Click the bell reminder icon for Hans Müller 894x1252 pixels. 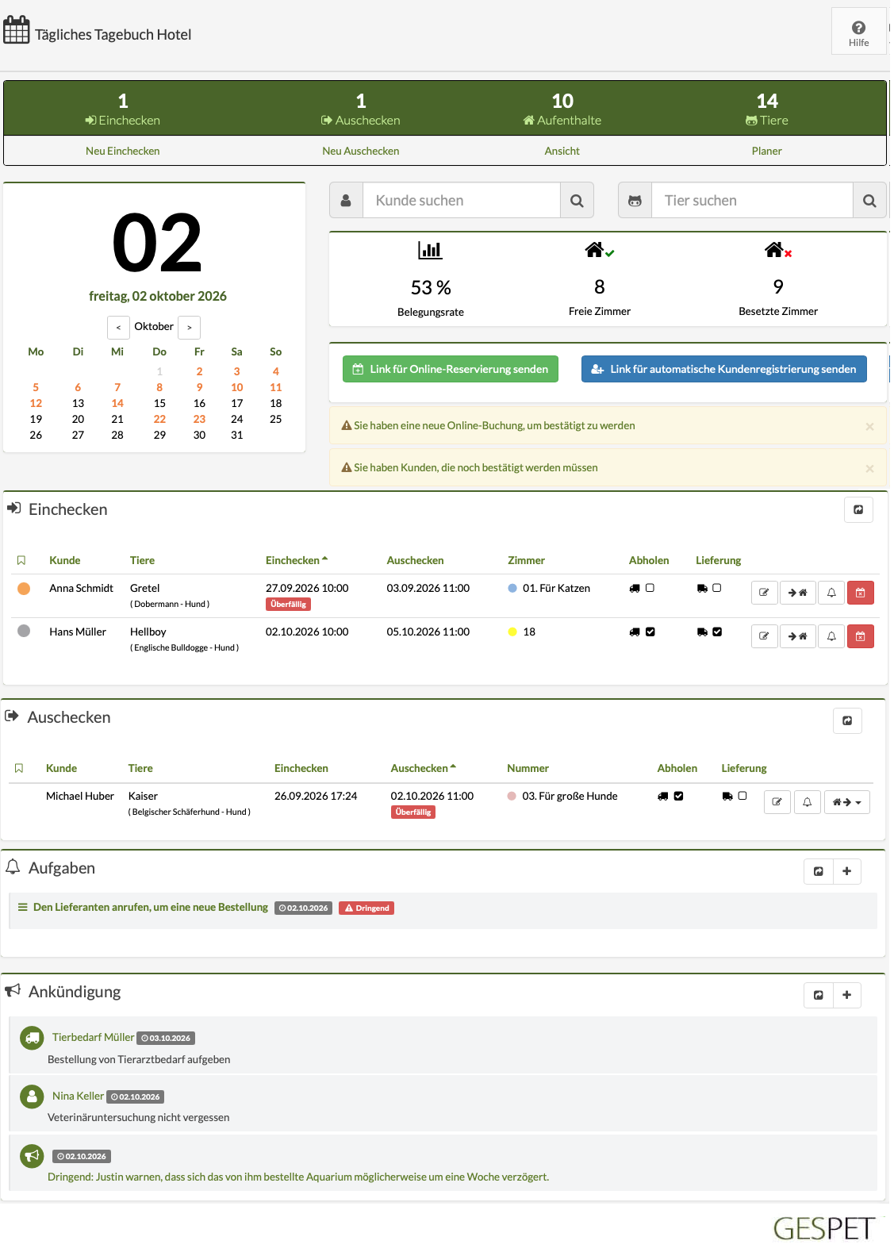click(x=831, y=636)
